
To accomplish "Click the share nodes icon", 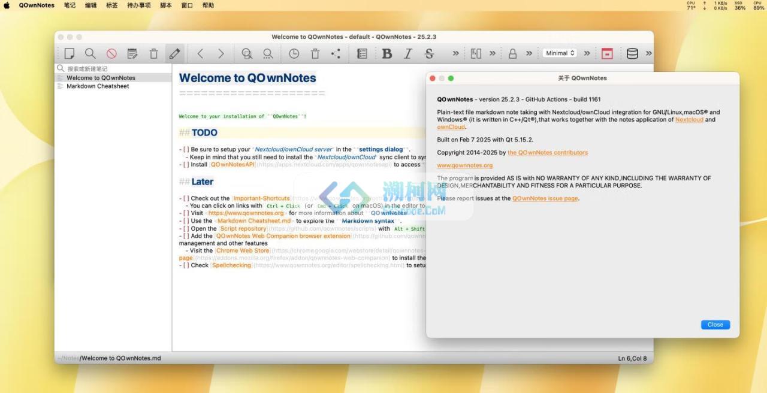I will click(336, 53).
